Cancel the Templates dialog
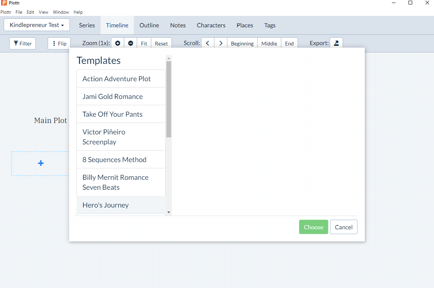434x288 pixels. pyautogui.click(x=343, y=227)
